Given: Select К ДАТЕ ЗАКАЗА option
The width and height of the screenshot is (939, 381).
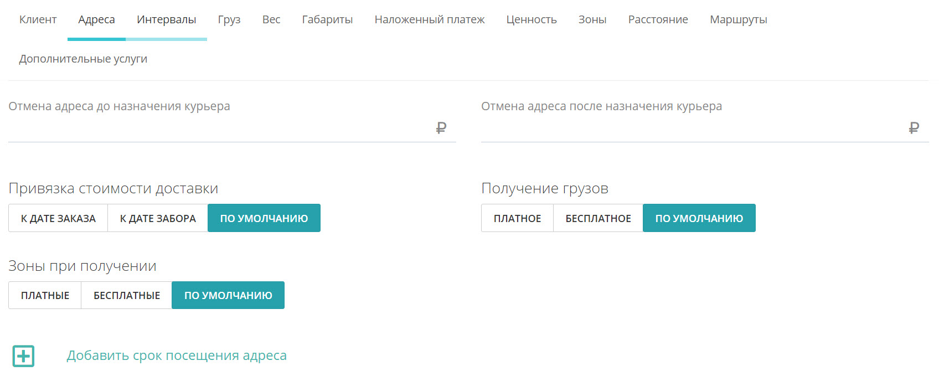Looking at the screenshot, I should point(58,218).
